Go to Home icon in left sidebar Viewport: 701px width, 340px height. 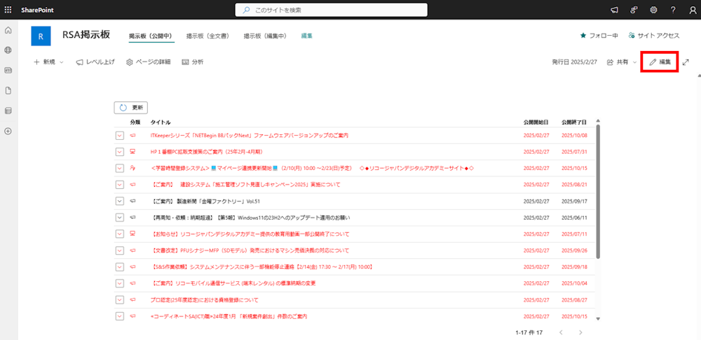[x=8, y=30]
